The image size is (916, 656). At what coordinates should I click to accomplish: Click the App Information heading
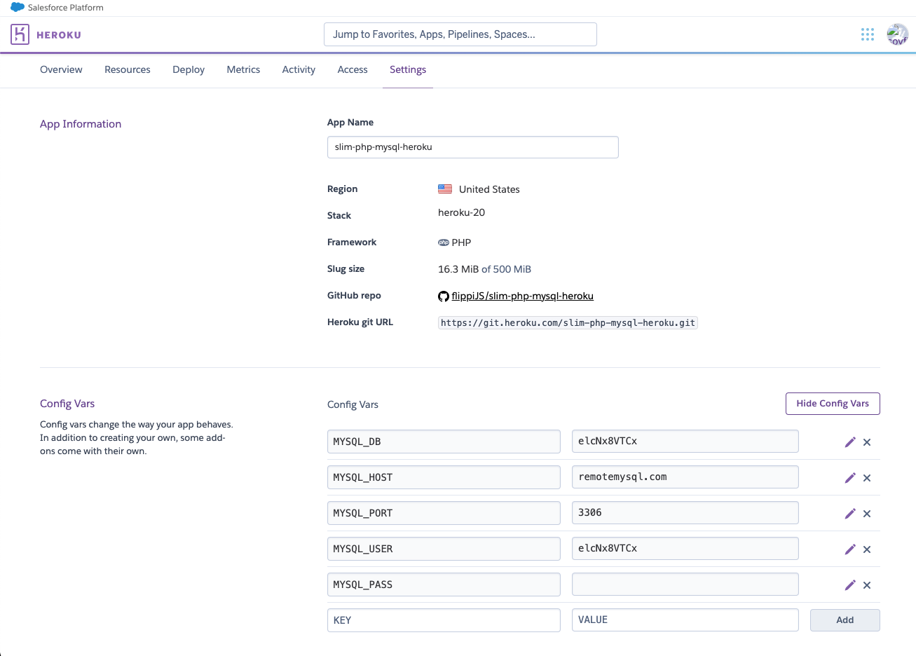click(x=81, y=124)
